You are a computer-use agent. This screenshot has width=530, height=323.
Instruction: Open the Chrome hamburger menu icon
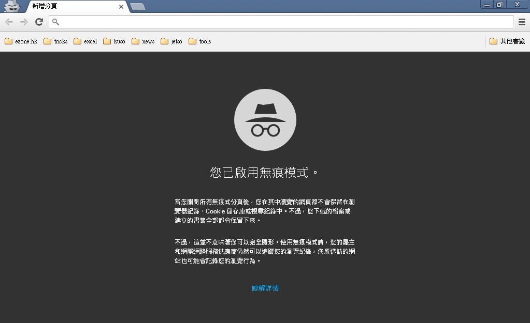coord(522,22)
